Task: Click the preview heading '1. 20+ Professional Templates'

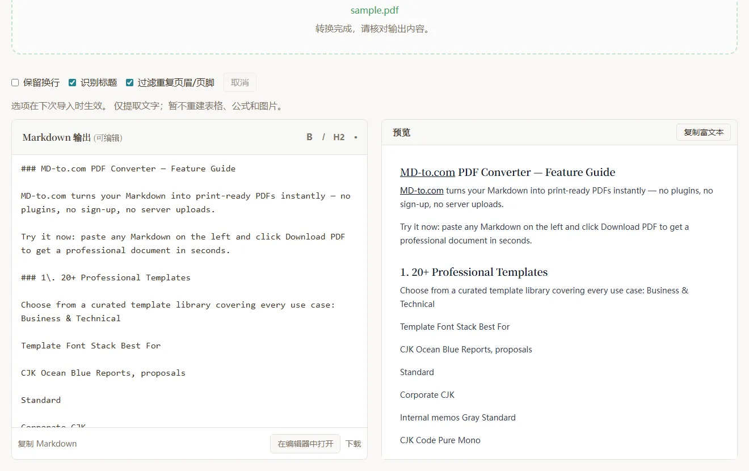Action: tap(474, 272)
